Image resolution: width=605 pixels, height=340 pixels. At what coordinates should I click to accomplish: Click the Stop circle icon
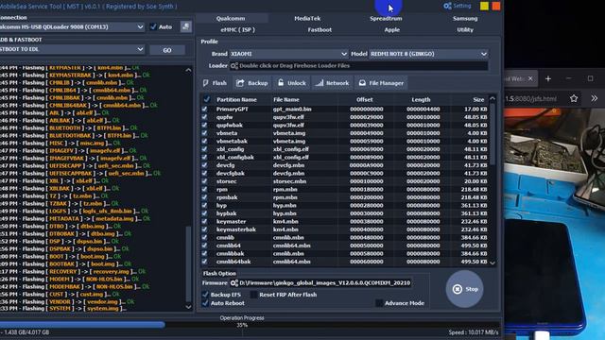(458, 289)
